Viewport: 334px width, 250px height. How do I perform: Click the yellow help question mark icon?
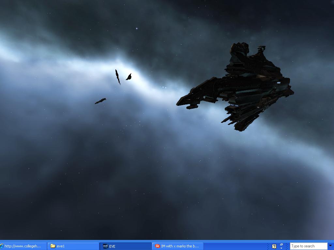[274, 246]
